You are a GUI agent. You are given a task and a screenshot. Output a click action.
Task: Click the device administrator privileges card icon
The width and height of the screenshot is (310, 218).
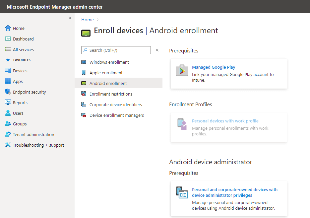point(182,192)
